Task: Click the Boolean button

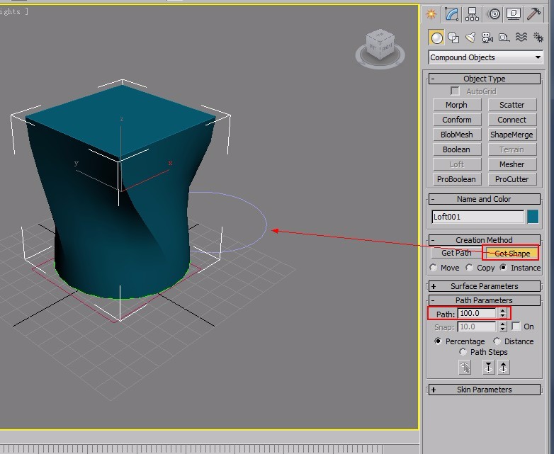Action: tap(457, 149)
